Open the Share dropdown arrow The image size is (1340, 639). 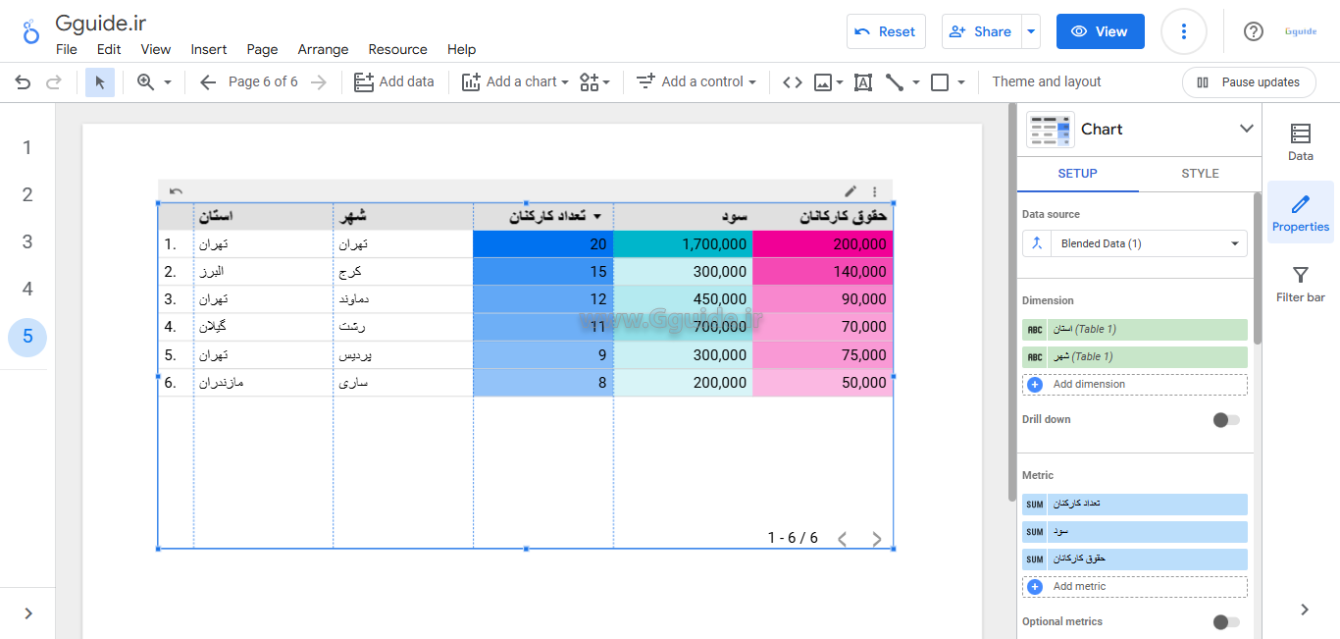pyautogui.click(x=1031, y=31)
